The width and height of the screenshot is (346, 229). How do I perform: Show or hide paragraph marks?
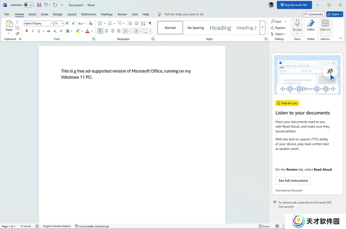150,23
